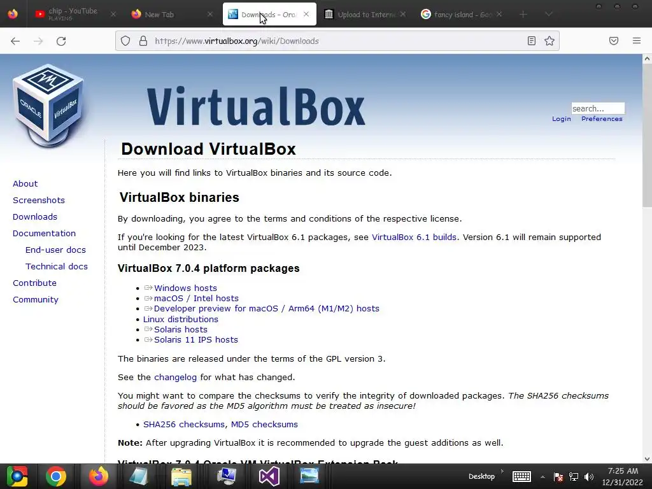This screenshot has height=489, width=652.
Task: Open the network tray icon
Action: [574, 477]
